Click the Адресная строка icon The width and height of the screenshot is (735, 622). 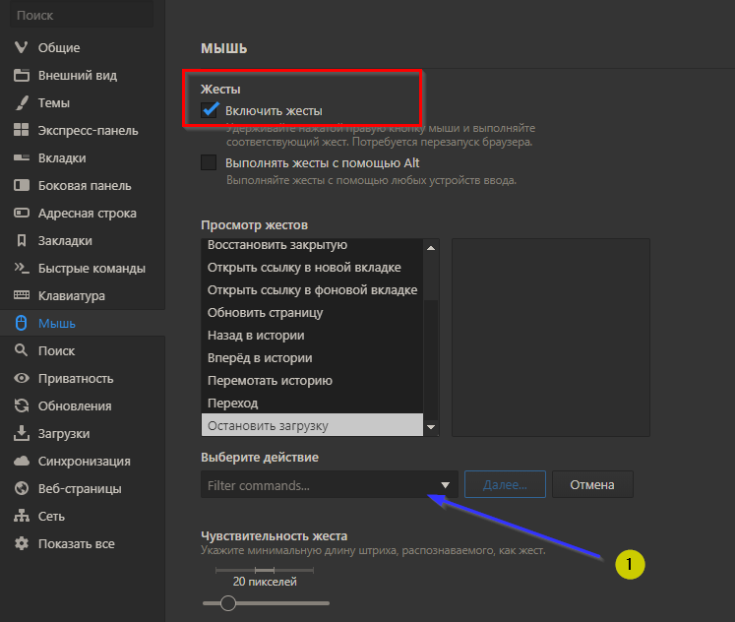click(21, 213)
